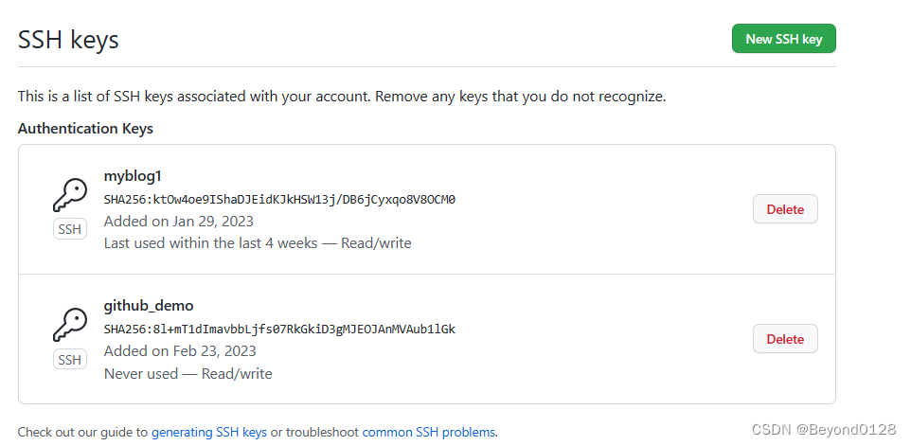The image size is (911, 446).
Task: Open the generating SSH keys guide link
Action: point(209,432)
